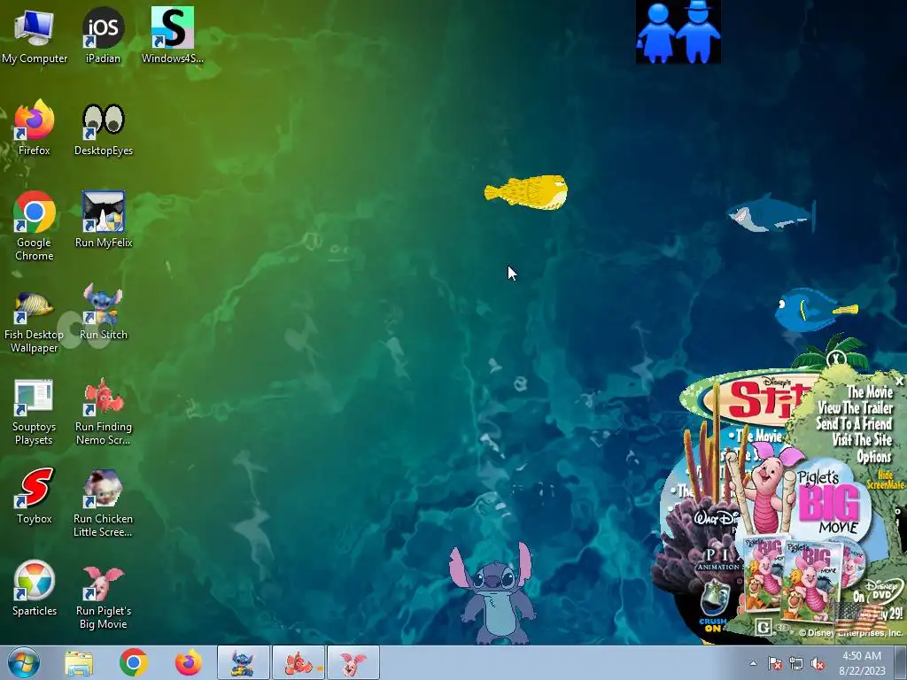Image resolution: width=907 pixels, height=680 pixels.
Task: Launch Chrome from the taskbar
Action: click(134, 663)
